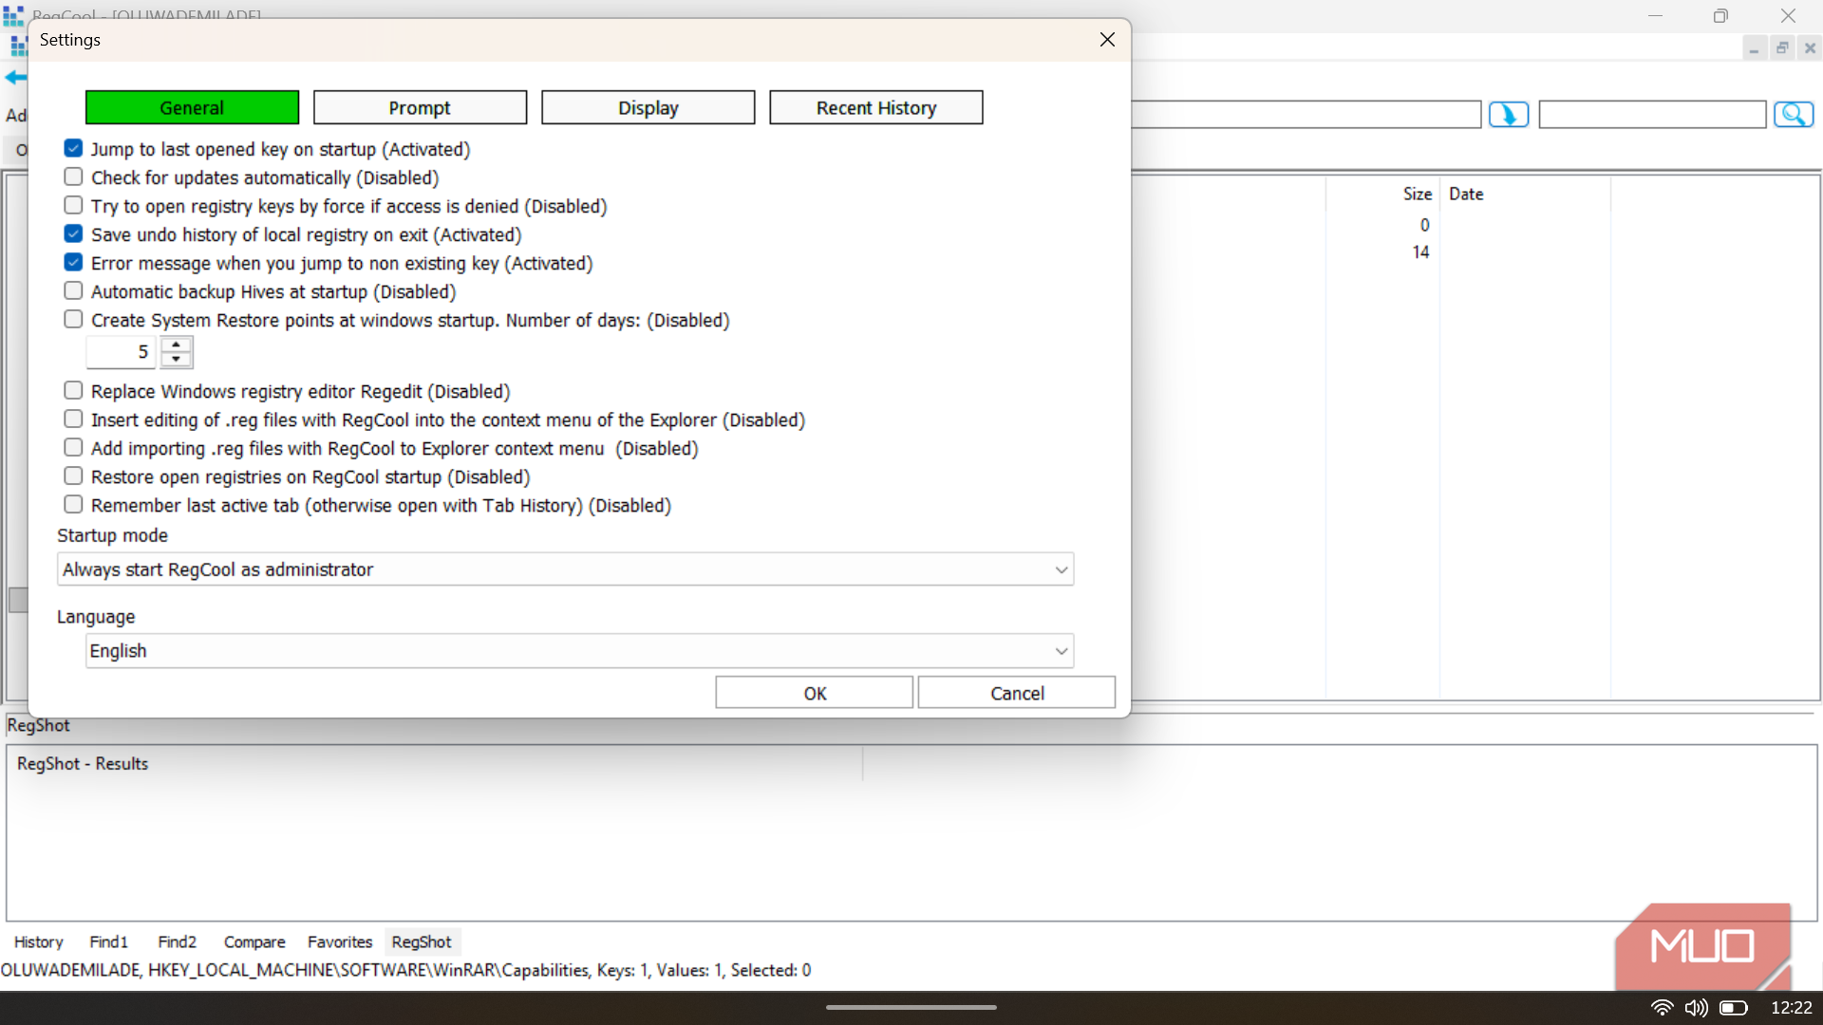Click the magnifier search icon

click(1794, 115)
